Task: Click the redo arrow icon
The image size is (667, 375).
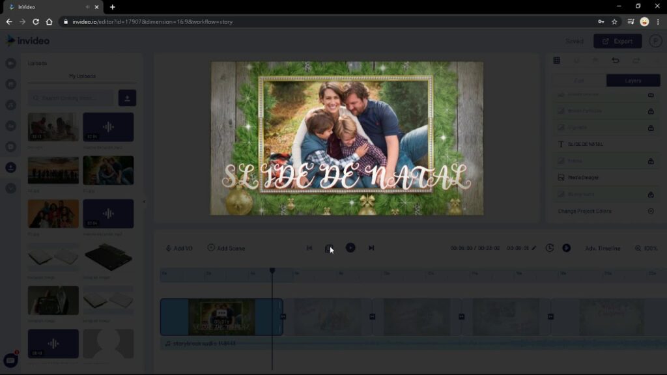Action: 636,61
